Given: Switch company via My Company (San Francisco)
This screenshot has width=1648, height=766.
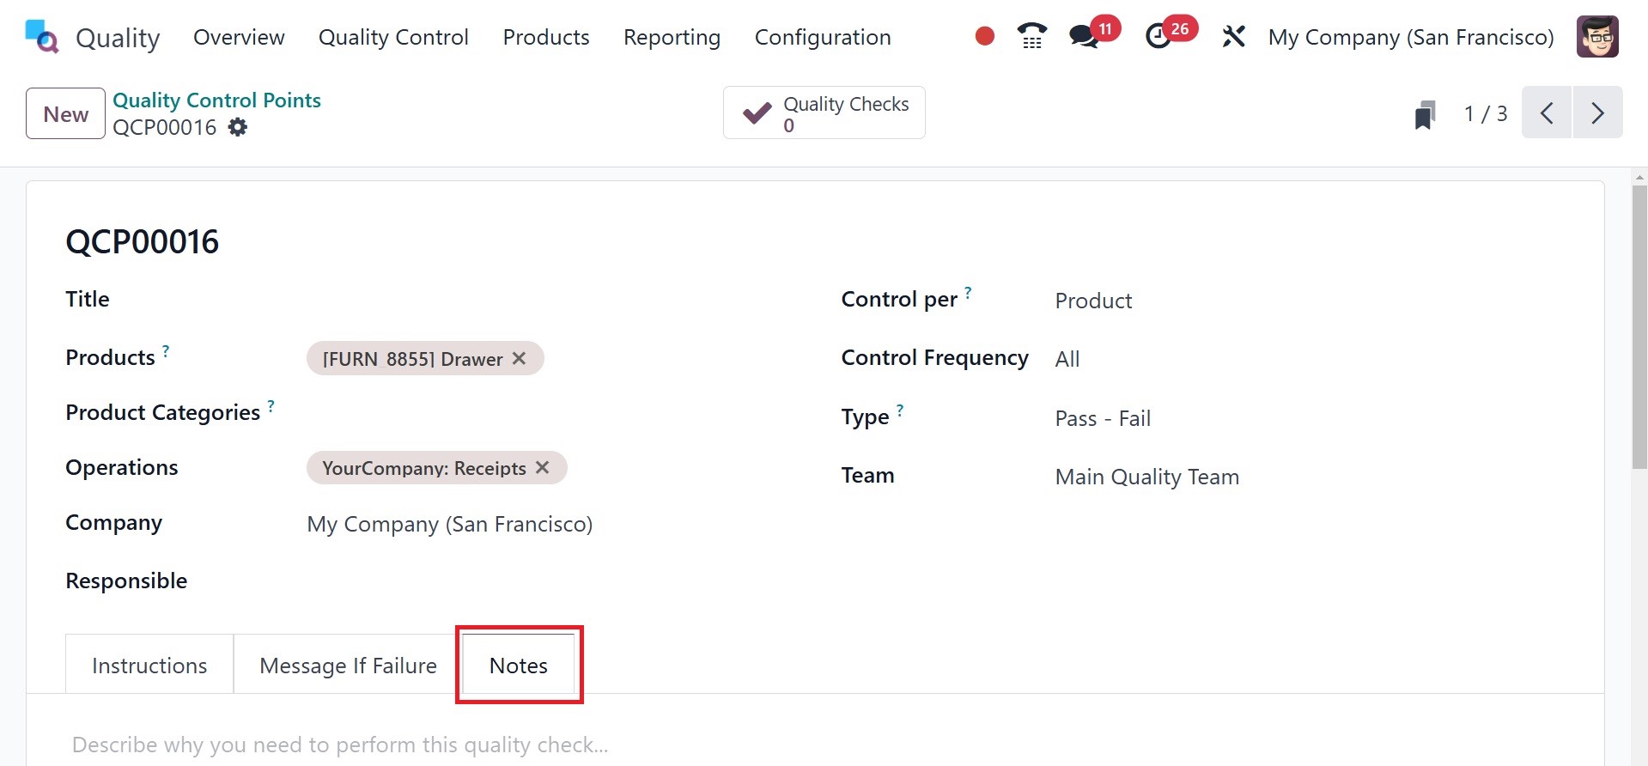Looking at the screenshot, I should (x=1411, y=37).
